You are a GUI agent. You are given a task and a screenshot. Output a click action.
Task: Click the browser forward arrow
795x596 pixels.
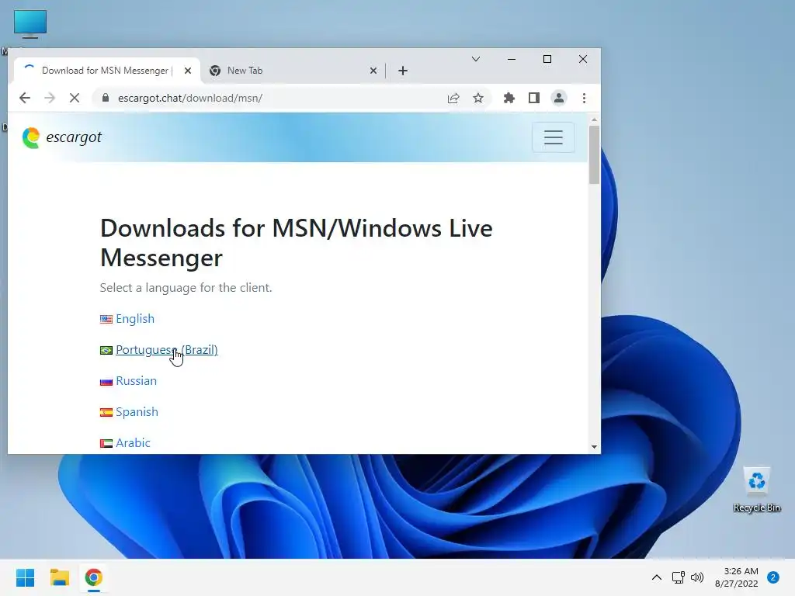point(50,98)
